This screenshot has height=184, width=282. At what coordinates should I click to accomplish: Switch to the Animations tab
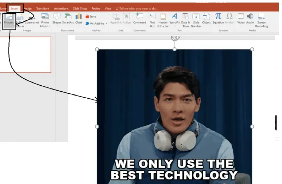(x=61, y=8)
